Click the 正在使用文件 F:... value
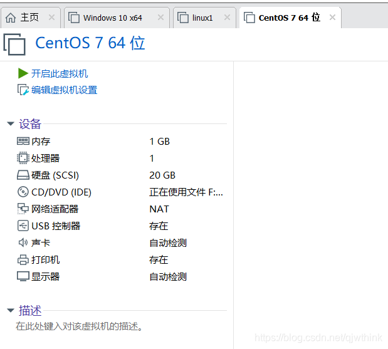 pyautogui.click(x=186, y=192)
